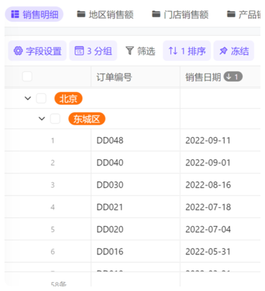This screenshot has height=291, width=265.
Task: Open the 筛选 filter button
Action: [140, 51]
